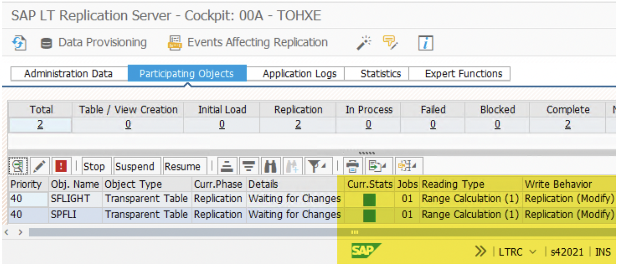Click the details (magnifier) icon in the table toolbar
617x267 pixels.
[x=18, y=166]
